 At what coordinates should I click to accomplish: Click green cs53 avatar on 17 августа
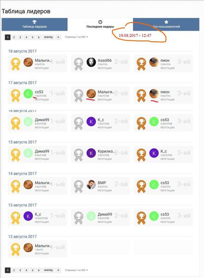tap(28, 94)
